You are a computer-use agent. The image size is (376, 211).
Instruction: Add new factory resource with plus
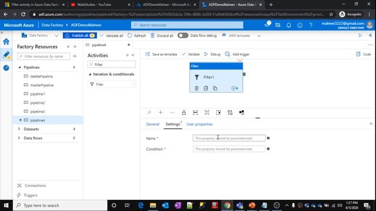click(x=75, y=56)
